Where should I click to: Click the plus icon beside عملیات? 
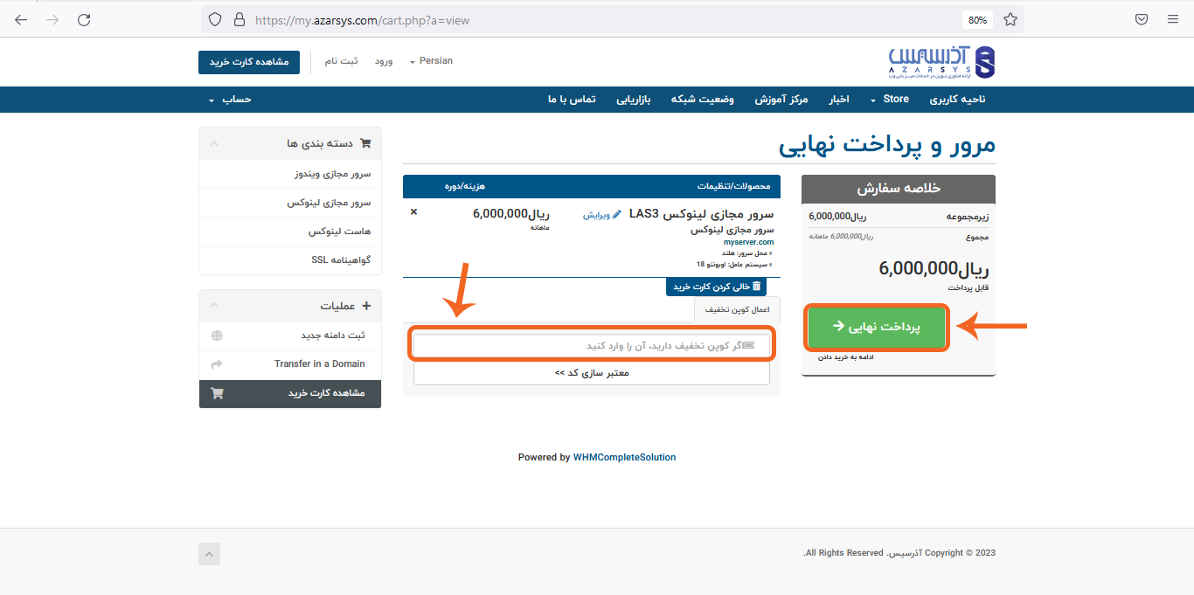click(x=366, y=306)
